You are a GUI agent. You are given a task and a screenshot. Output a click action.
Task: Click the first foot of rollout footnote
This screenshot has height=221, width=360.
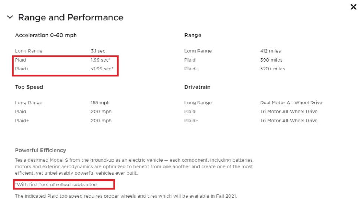[56, 185]
